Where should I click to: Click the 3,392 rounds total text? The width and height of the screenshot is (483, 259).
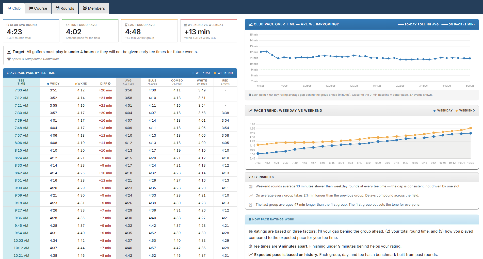click(19, 38)
